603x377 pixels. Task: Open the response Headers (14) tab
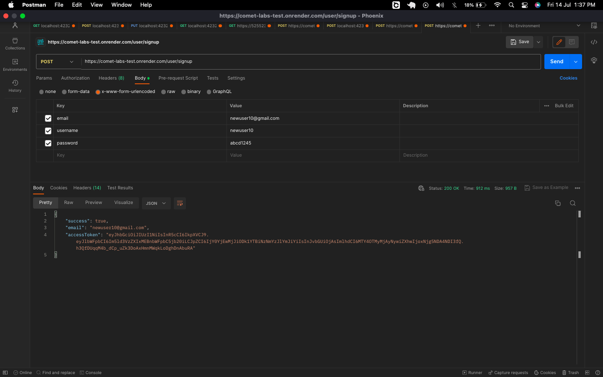point(87,188)
